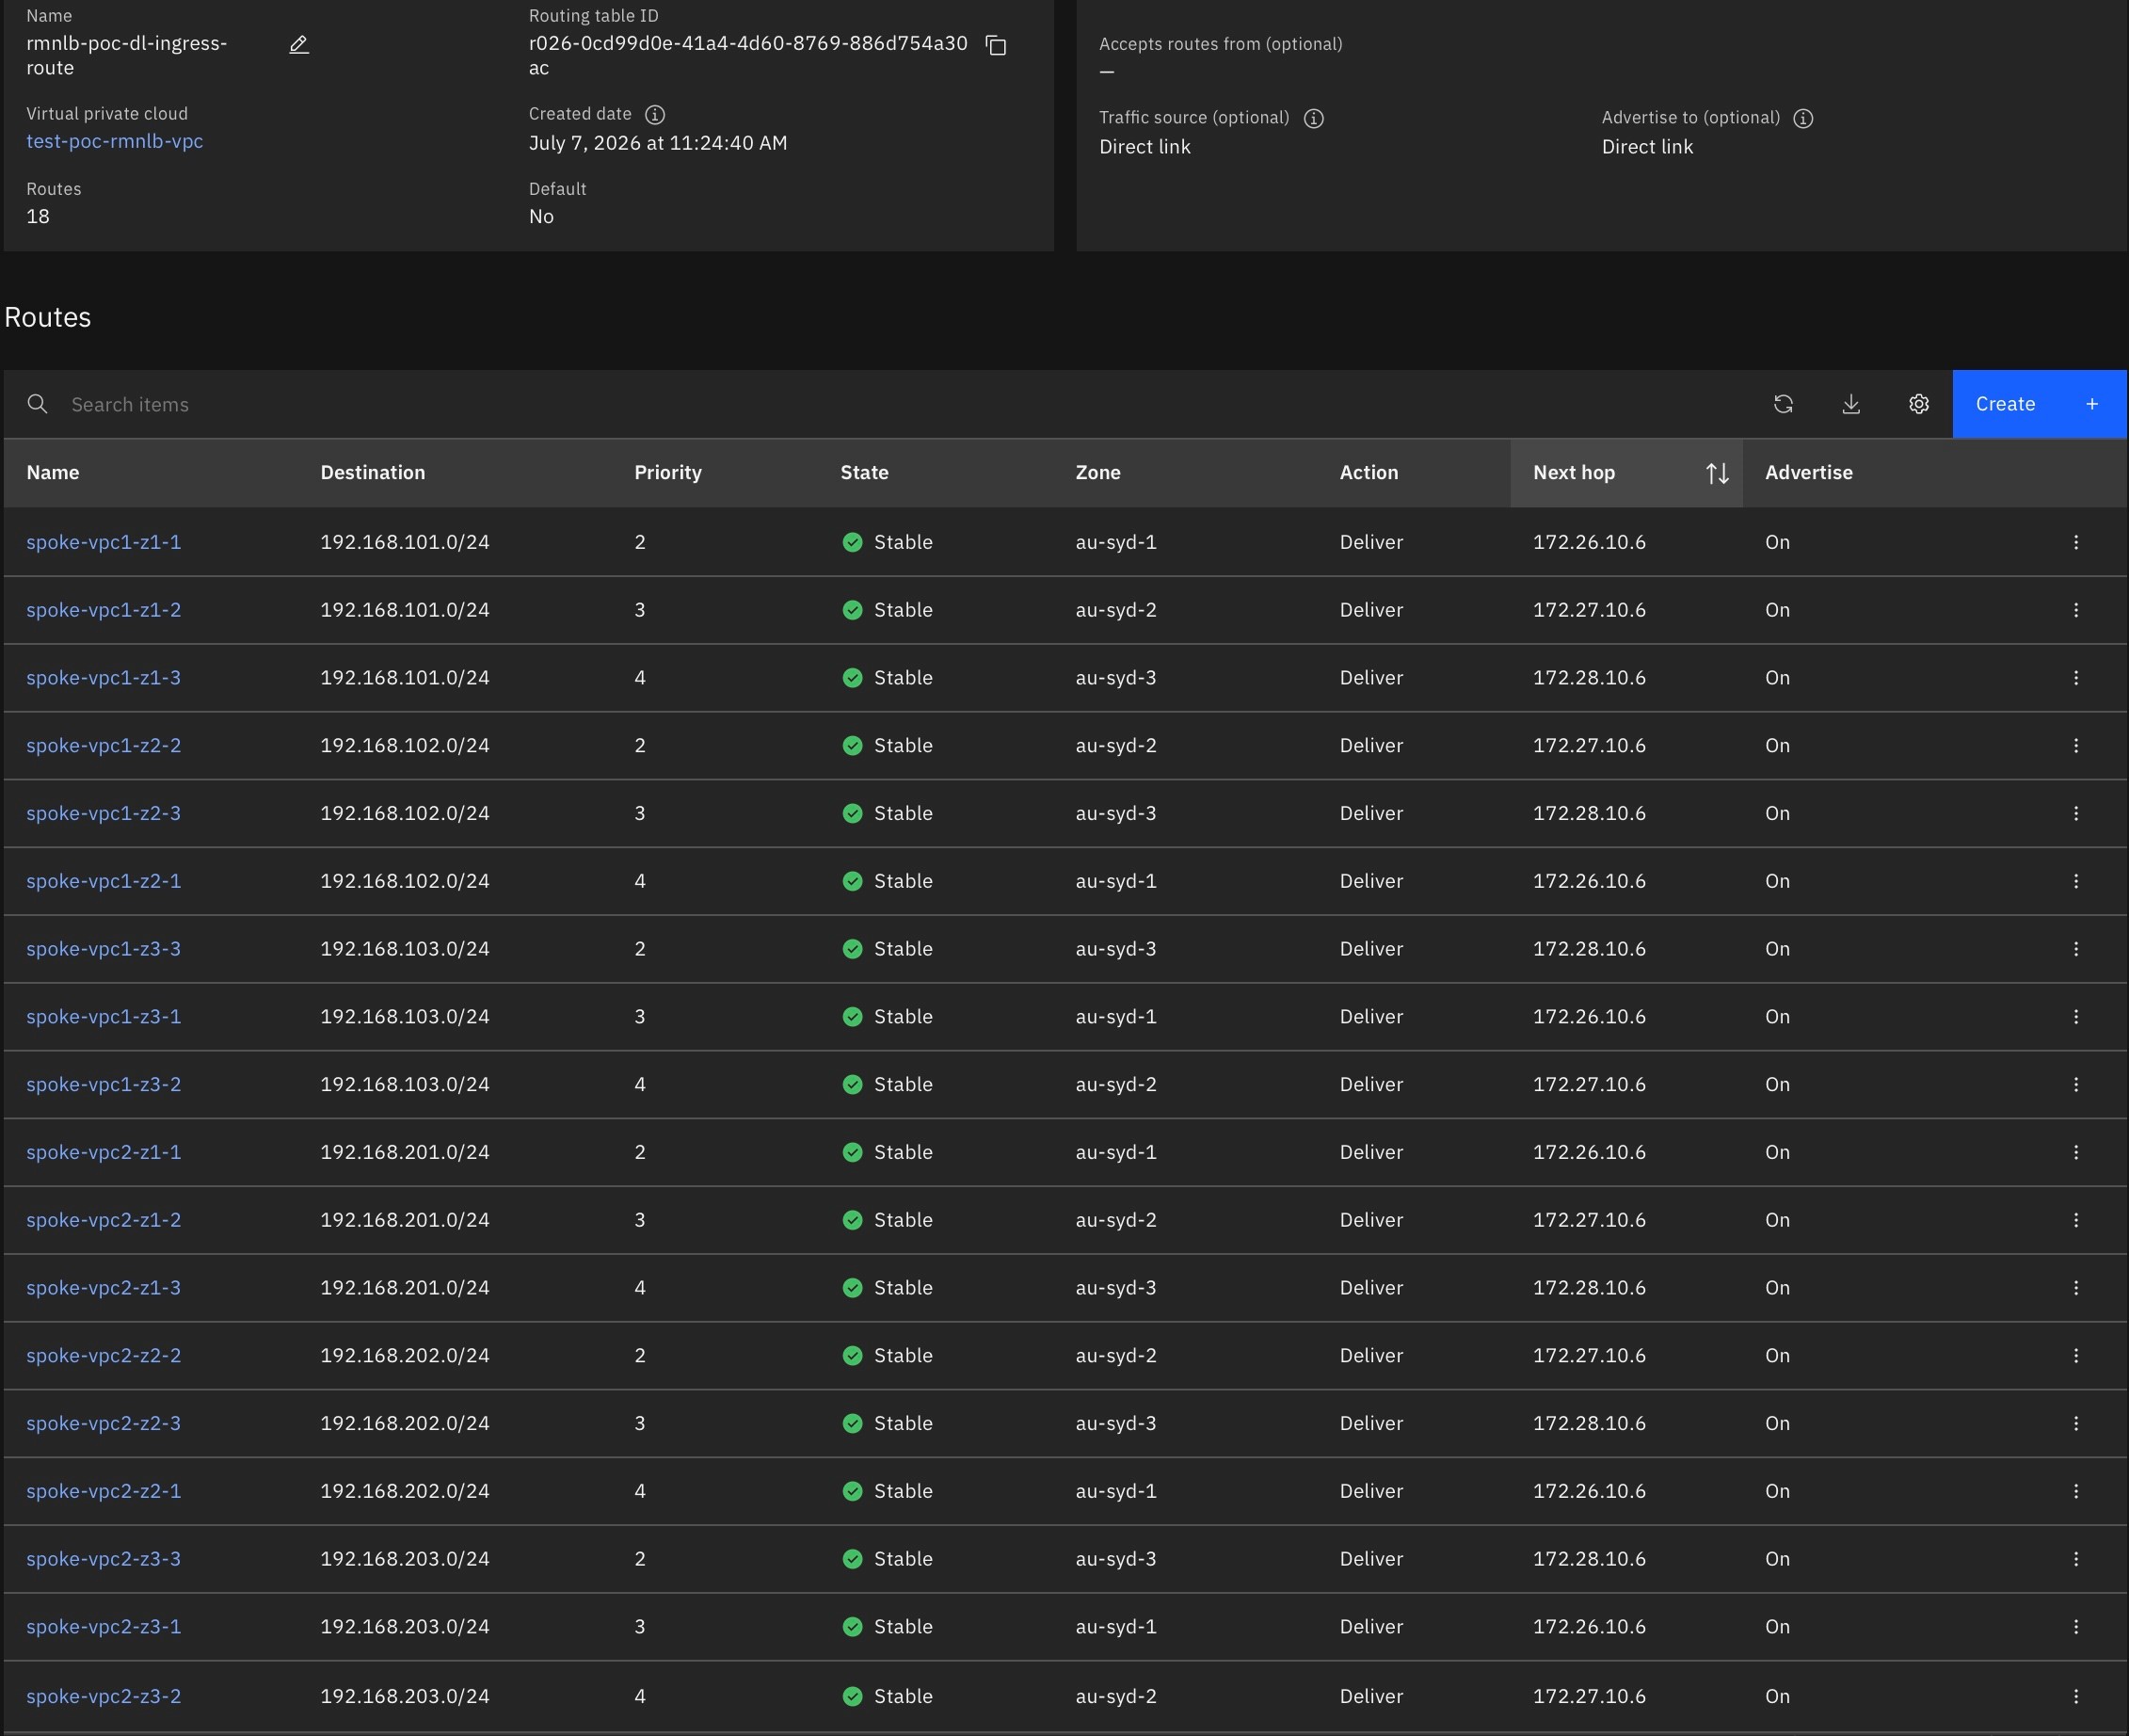Open overflow menu for spoke-vpc2-z1-3
Screen dimensions: 2129x1736
tap(2076, 1288)
